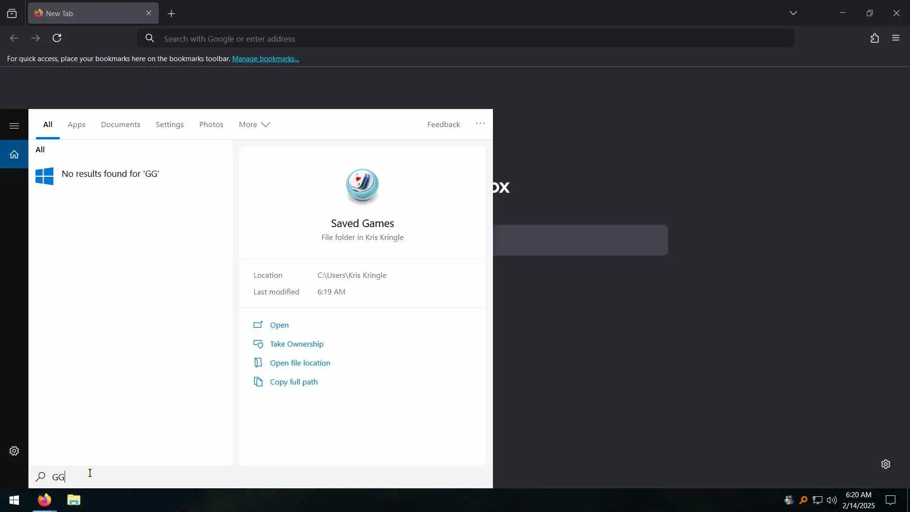This screenshot has width=910, height=512.
Task: Open the Firefox hamburger application menu
Action: (x=895, y=38)
